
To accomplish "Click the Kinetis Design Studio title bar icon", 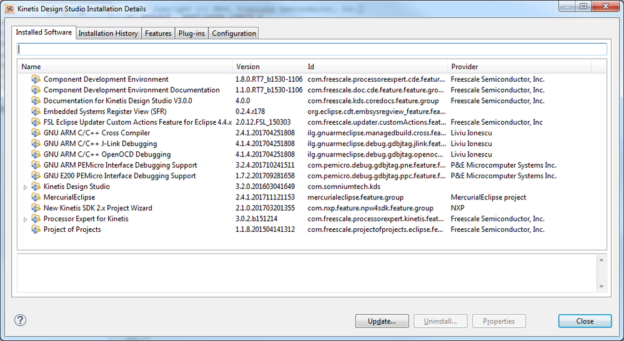I will pos(9,9).
